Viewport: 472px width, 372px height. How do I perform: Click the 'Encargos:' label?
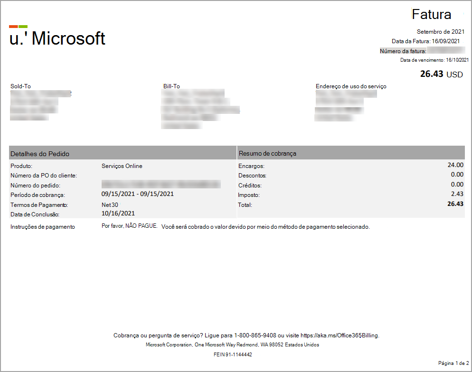tap(251, 166)
